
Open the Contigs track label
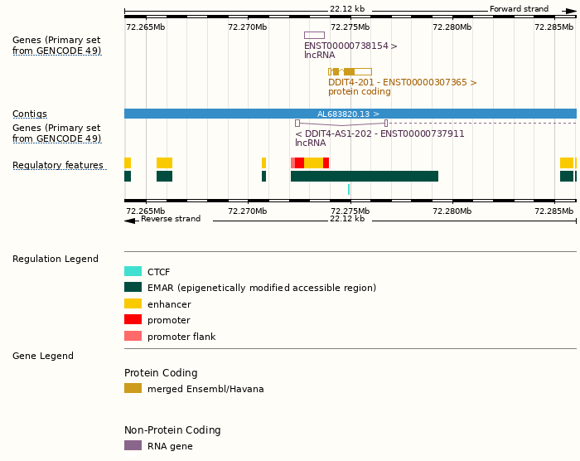click(30, 114)
